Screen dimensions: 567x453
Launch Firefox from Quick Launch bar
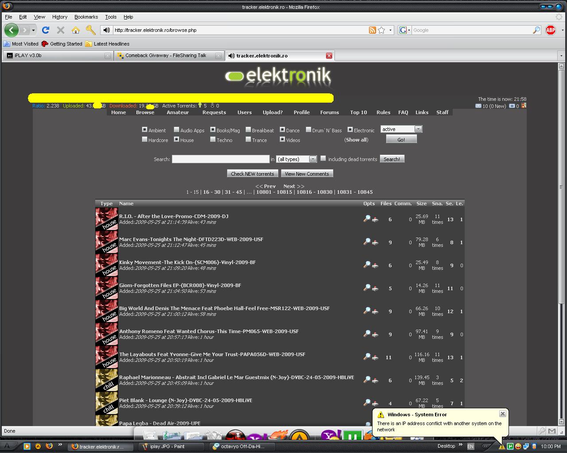point(49,446)
